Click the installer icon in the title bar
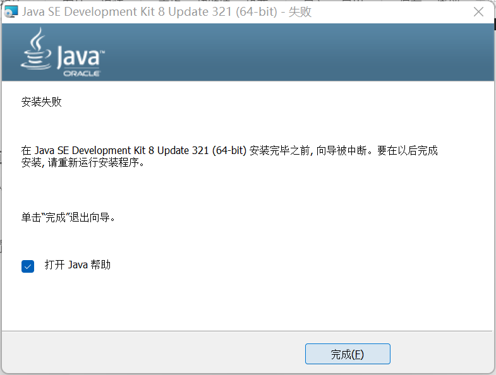Screen dimensions: 496x375 pos(11,12)
